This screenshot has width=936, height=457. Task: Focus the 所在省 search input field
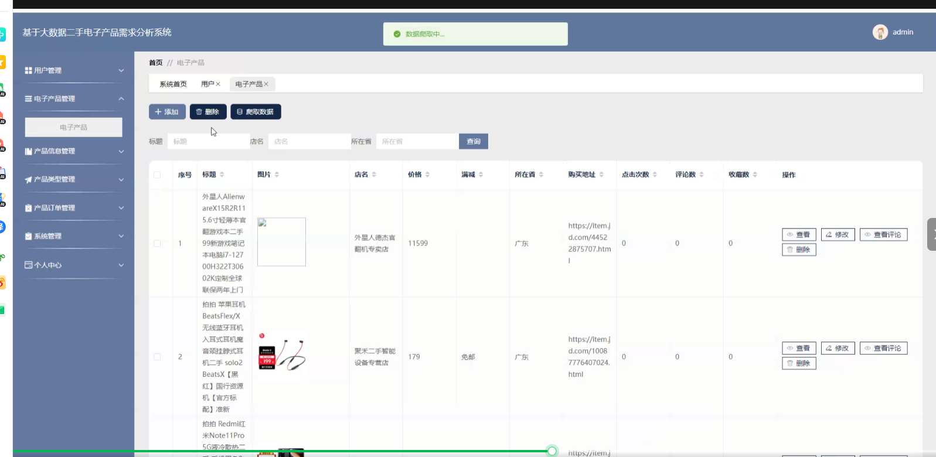417,141
